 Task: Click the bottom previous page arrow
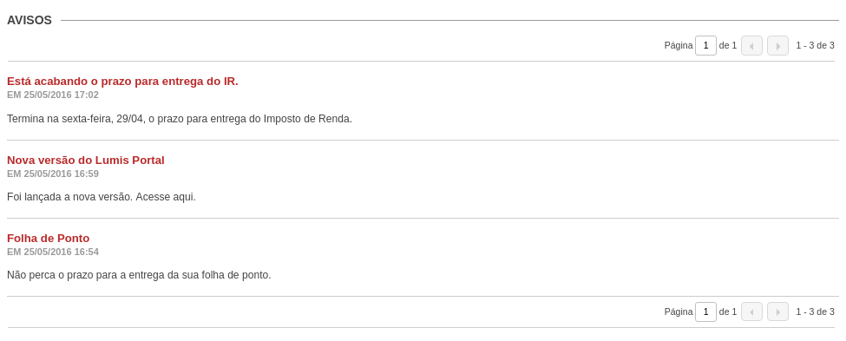point(751,311)
